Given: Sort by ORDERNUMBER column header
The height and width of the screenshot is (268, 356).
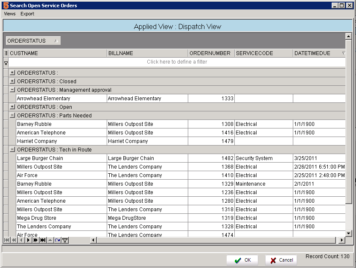Looking at the screenshot, I should [x=211, y=53].
